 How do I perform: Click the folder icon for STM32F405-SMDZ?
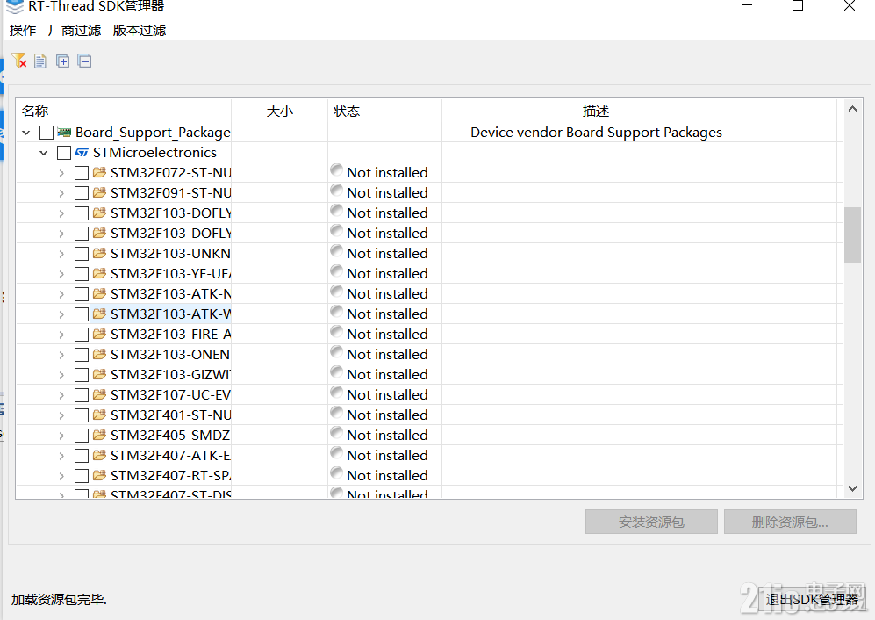[x=100, y=435]
